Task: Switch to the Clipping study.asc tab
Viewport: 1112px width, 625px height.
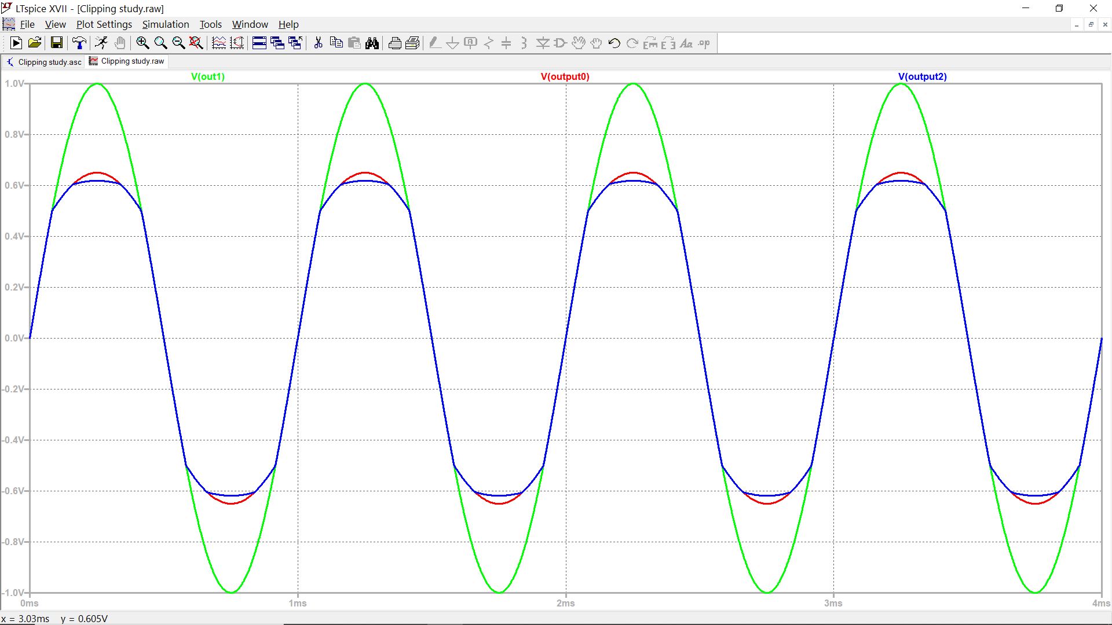Action: (49, 61)
